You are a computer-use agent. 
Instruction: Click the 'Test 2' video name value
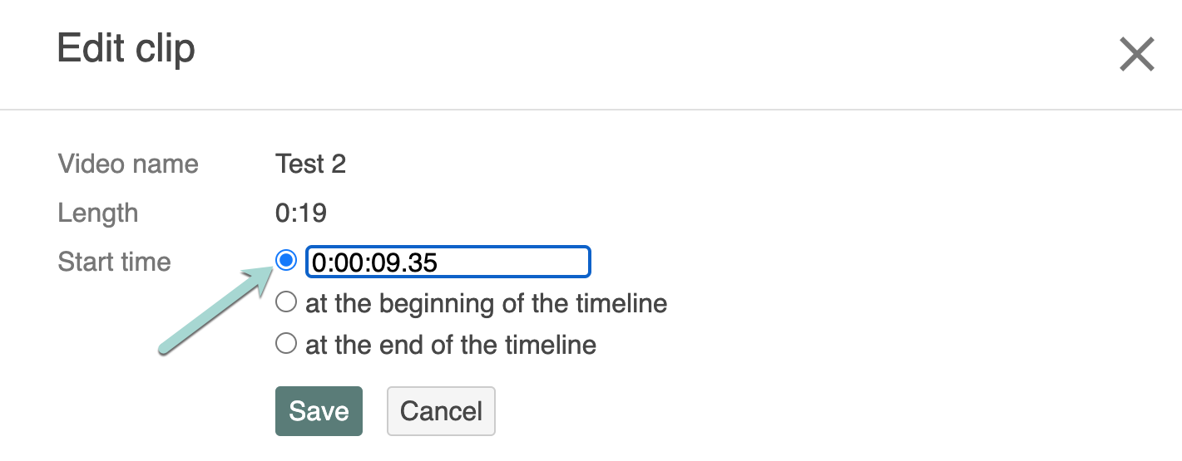pos(310,164)
